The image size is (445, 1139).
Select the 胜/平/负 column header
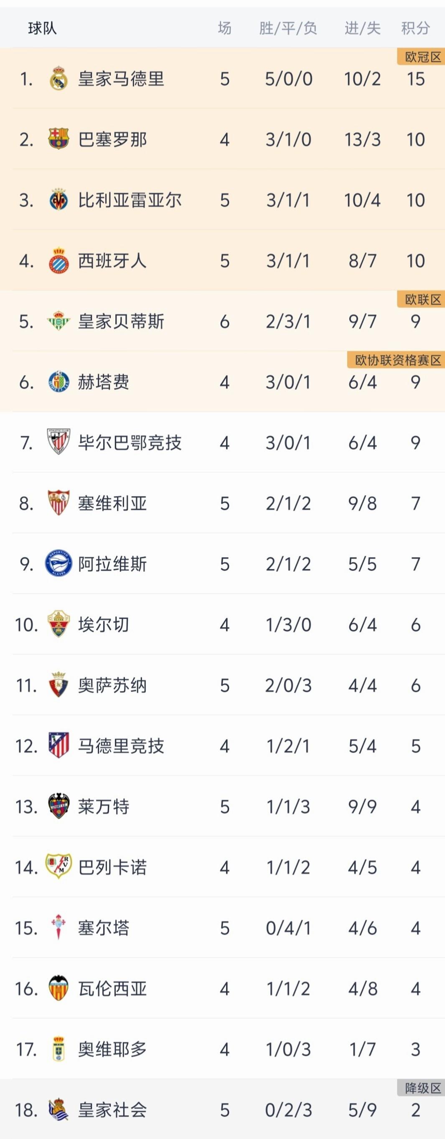[288, 28]
